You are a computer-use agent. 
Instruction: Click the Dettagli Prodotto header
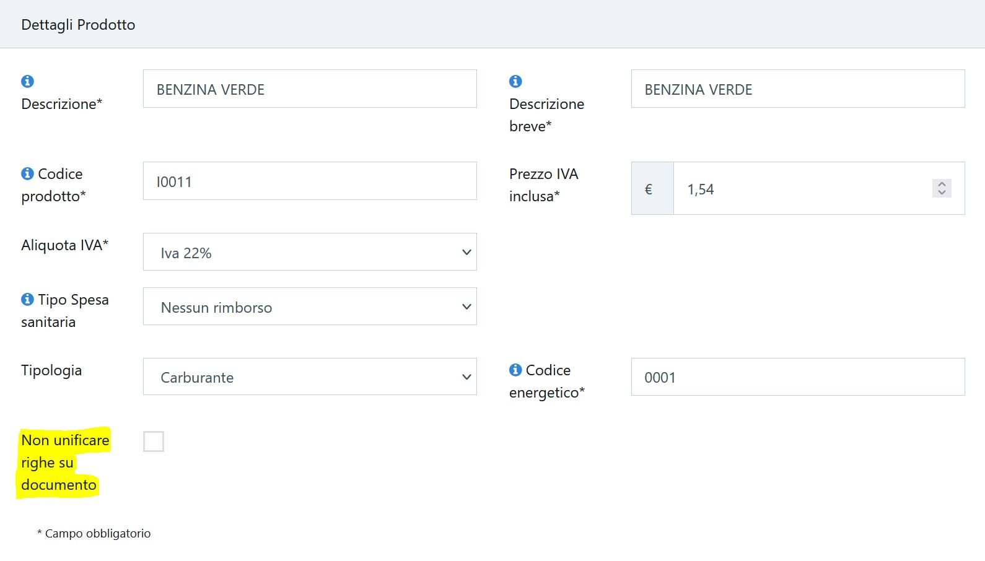coord(78,25)
